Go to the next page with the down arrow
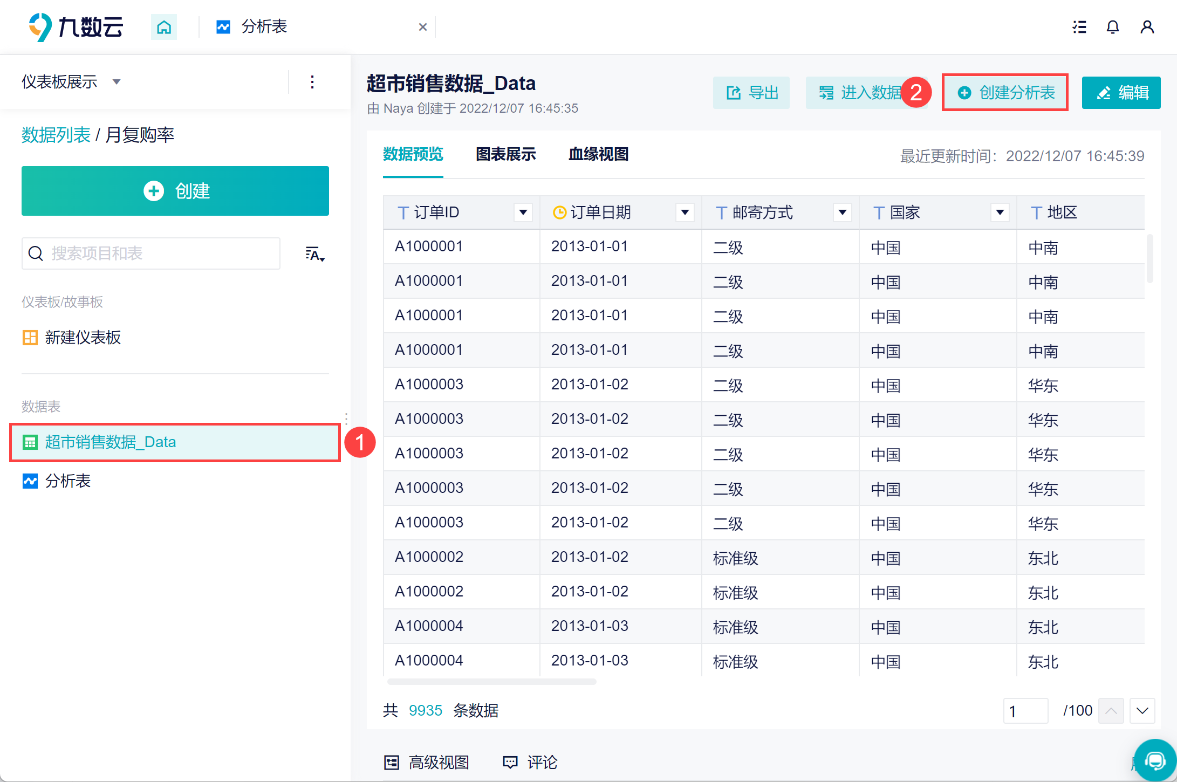1177x782 pixels. [1142, 711]
